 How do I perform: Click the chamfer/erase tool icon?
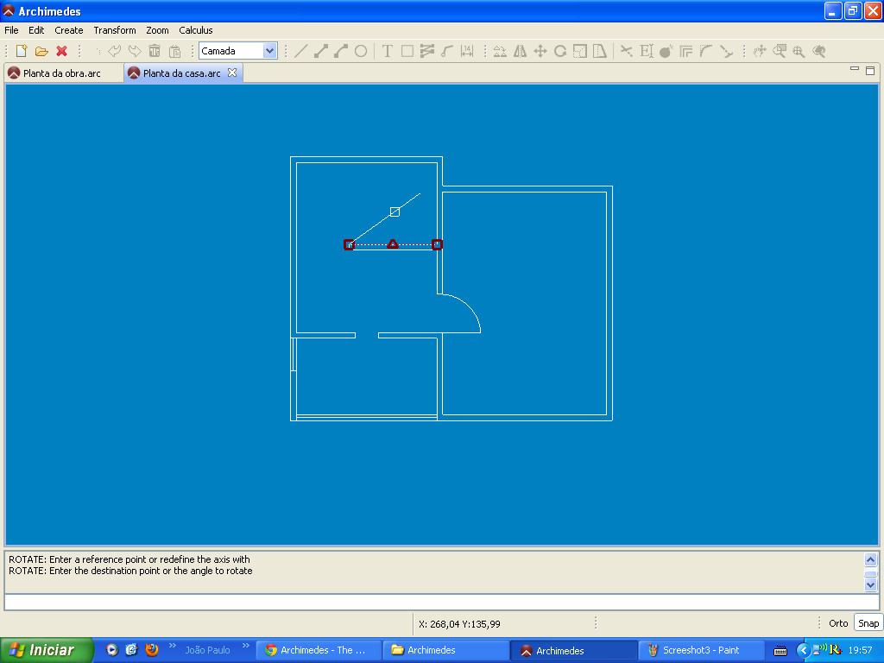726,51
